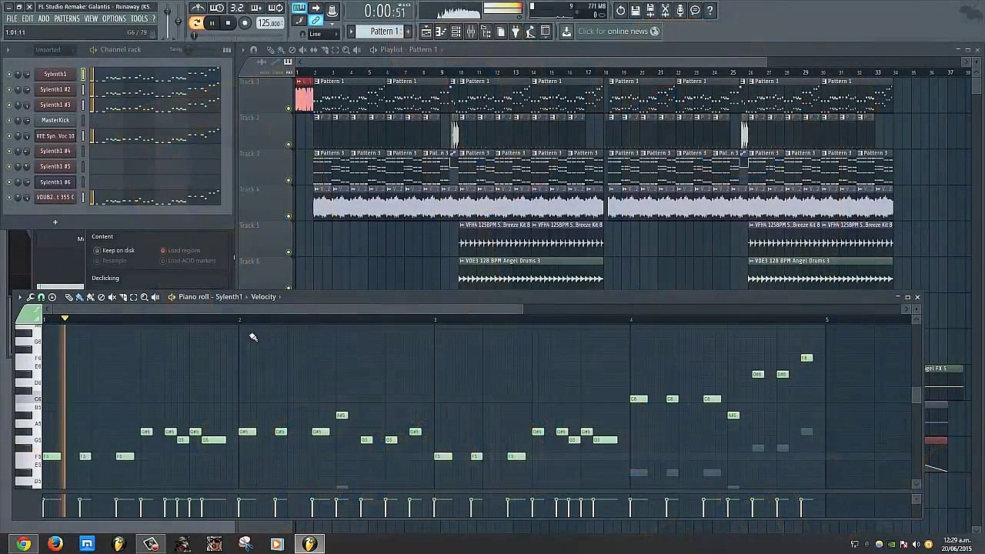985x554 pixels.
Task: Select the Sylenth1 channel button
Action: pyautogui.click(x=55, y=75)
